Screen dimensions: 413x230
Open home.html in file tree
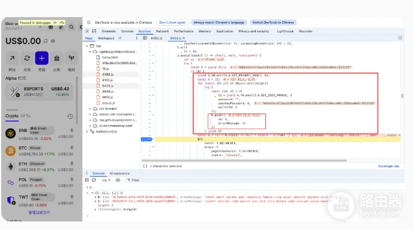tap(110, 57)
